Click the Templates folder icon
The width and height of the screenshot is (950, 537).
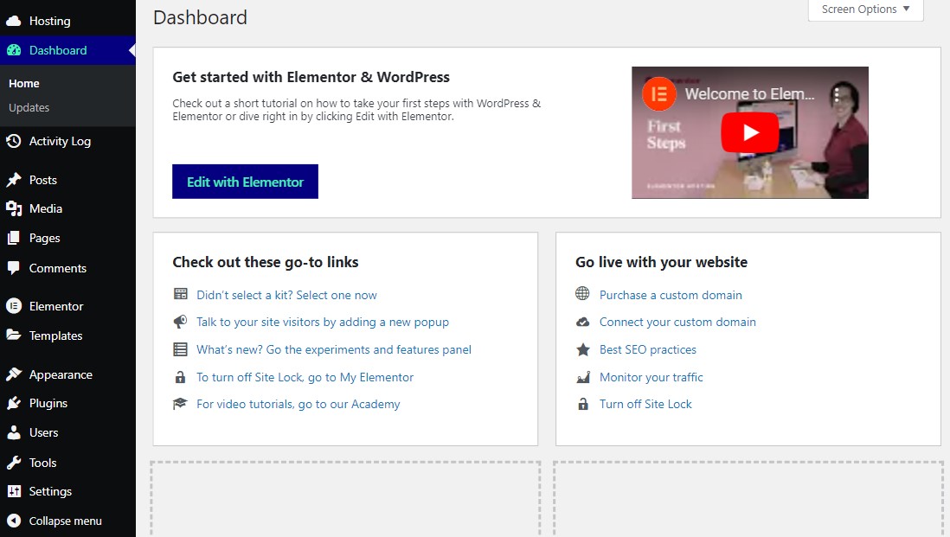tap(14, 335)
